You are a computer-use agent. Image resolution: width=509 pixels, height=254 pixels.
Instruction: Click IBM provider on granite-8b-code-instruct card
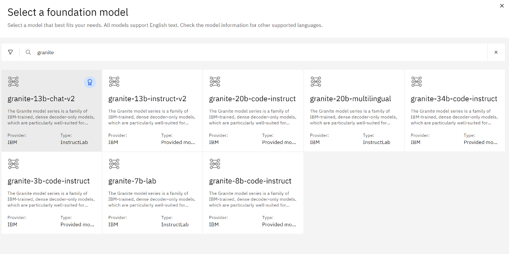(x=214, y=224)
